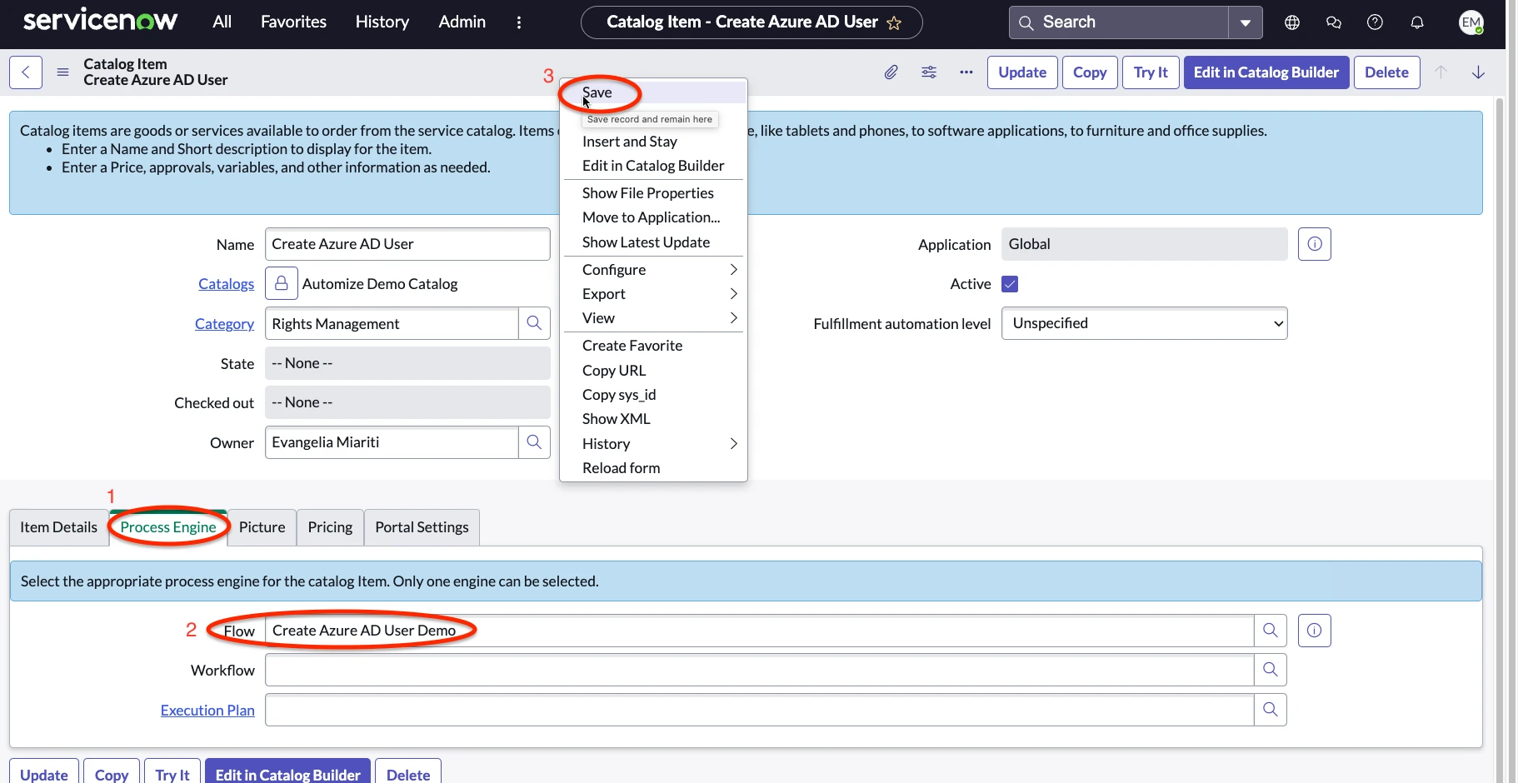The image size is (1518, 783).
Task: Click the attachments paperclip icon
Action: [x=891, y=72]
